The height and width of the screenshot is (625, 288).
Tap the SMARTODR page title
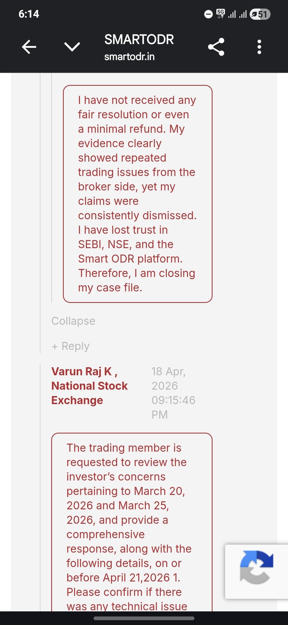pos(139,40)
